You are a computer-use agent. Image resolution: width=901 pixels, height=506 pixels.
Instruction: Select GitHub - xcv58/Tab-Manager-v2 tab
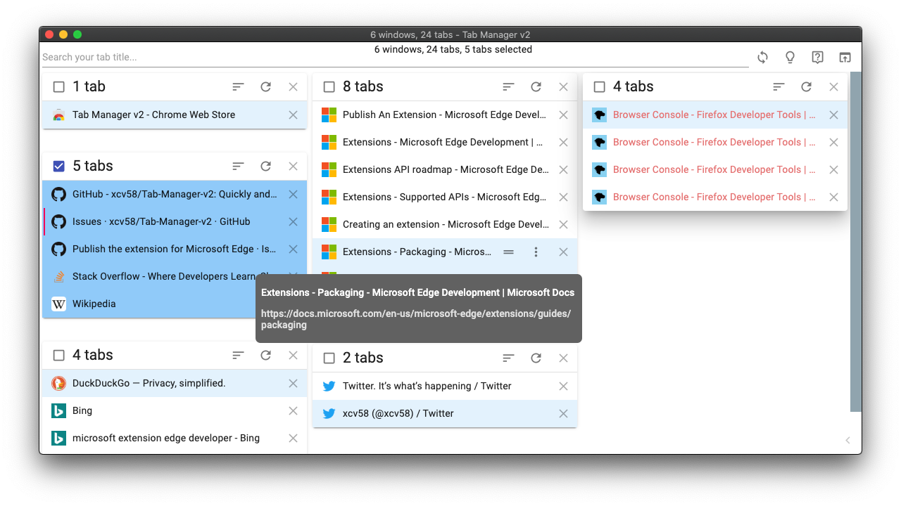(175, 194)
